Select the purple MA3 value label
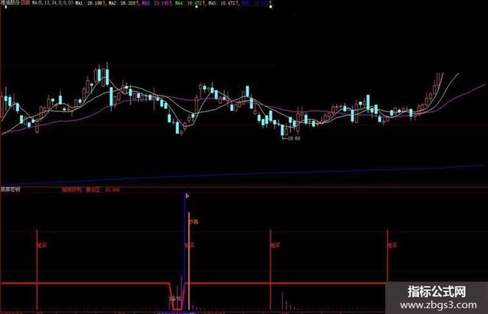488x314 pixels. click(155, 3)
